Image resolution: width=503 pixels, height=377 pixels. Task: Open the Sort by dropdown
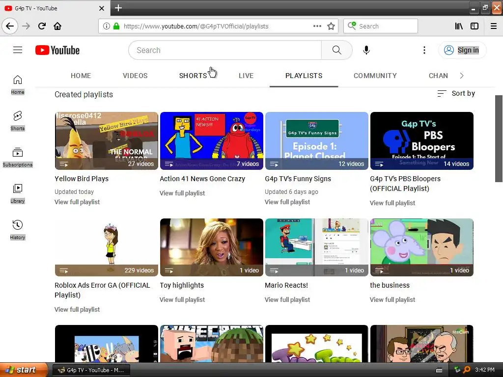click(456, 93)
